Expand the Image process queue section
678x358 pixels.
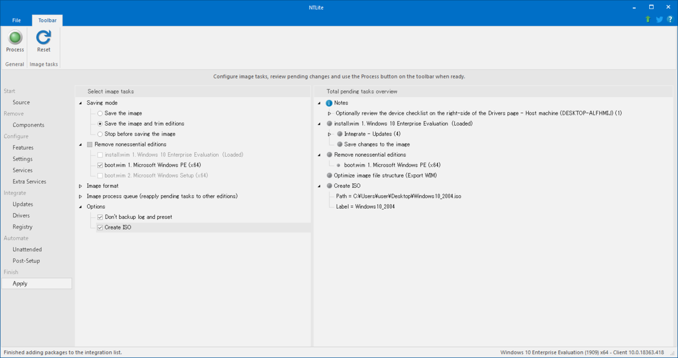[80, 196]
